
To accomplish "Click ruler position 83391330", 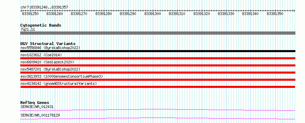I will pos(226,14).
